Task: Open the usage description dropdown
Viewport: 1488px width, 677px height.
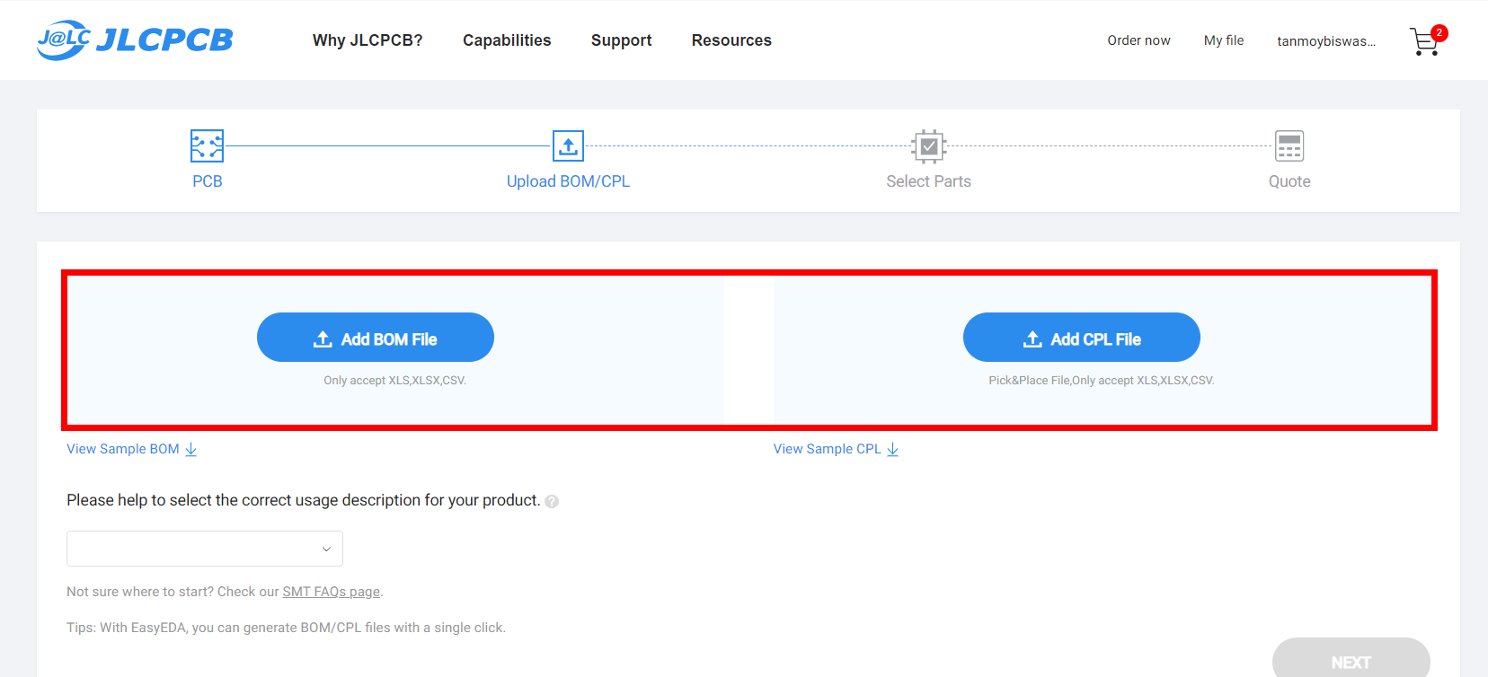Action: [205, 549]
